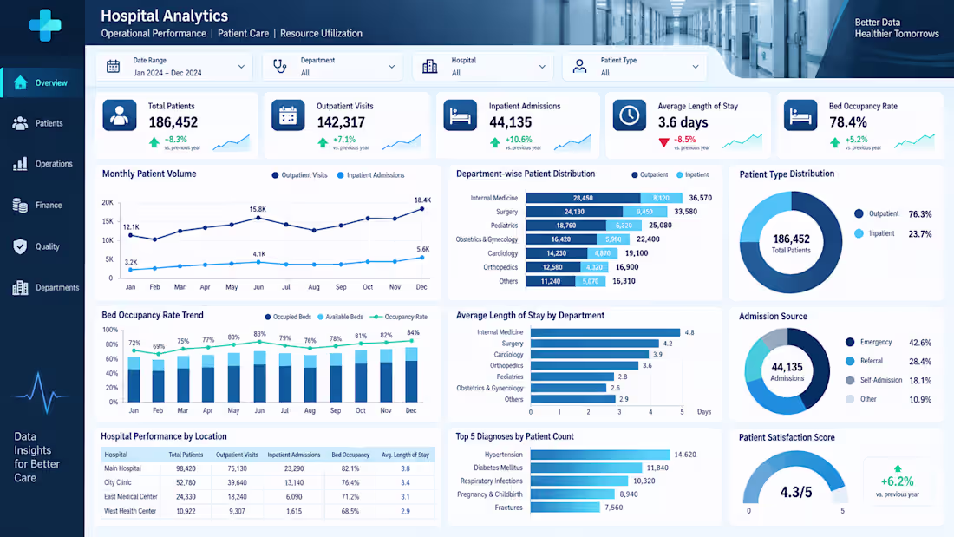Toggle Occupied Beds legend in Bed Occupancy Trend

(288, 317)
